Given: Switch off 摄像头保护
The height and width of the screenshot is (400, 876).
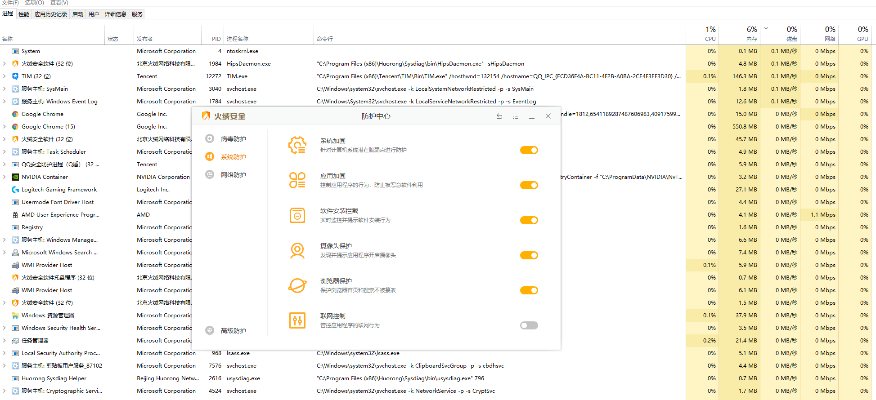Looking at the screenshot, I should (529, 255).
